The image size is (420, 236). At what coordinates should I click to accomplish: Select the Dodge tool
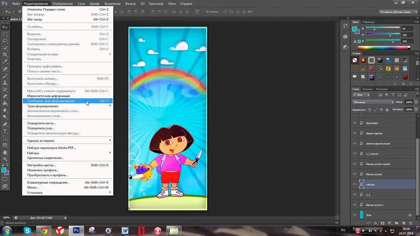click(x=5, y=117)
